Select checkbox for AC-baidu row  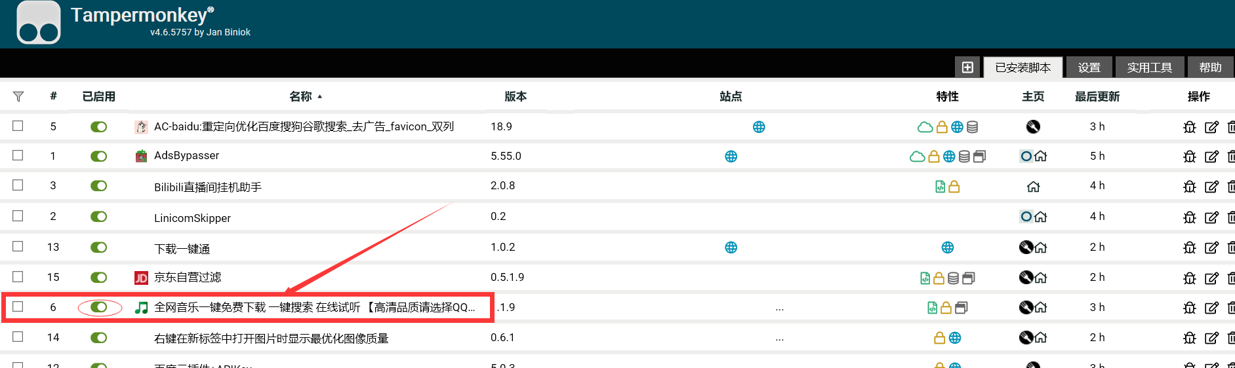(18, 126)
